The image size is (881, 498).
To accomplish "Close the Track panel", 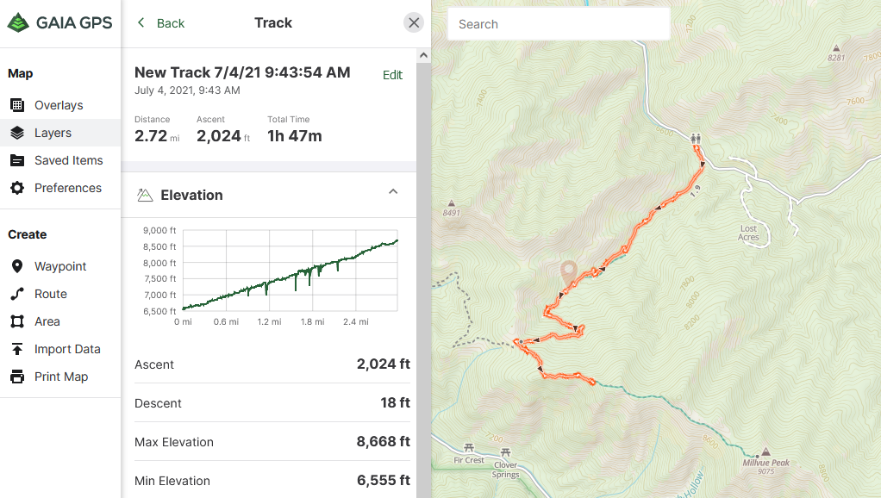I will coord(414,23).
